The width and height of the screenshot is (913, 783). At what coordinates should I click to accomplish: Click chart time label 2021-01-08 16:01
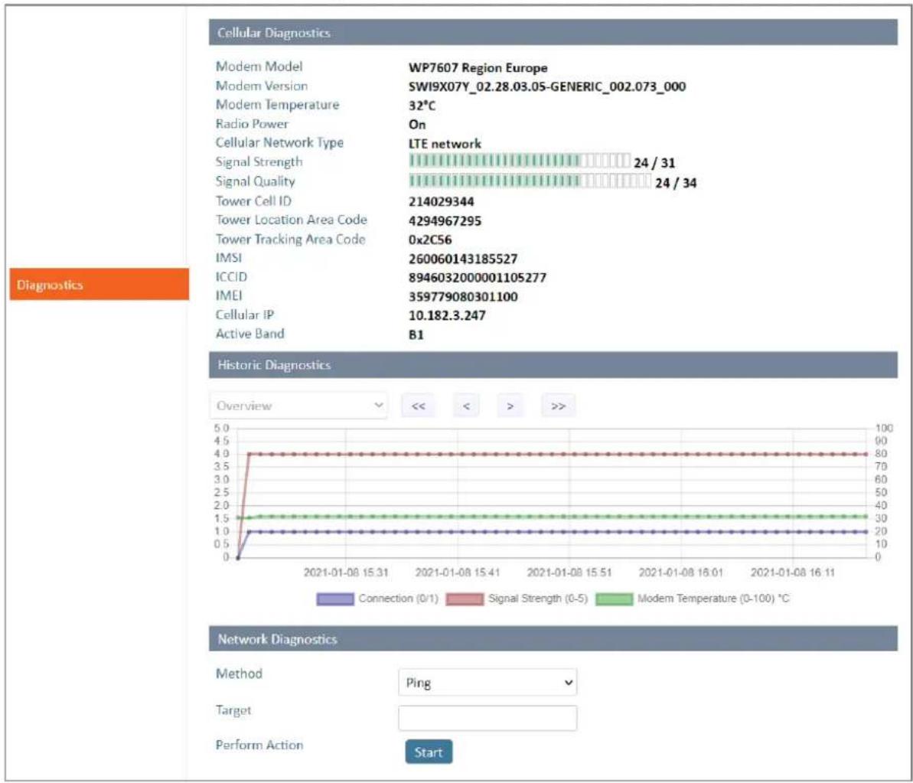point(681,573)
